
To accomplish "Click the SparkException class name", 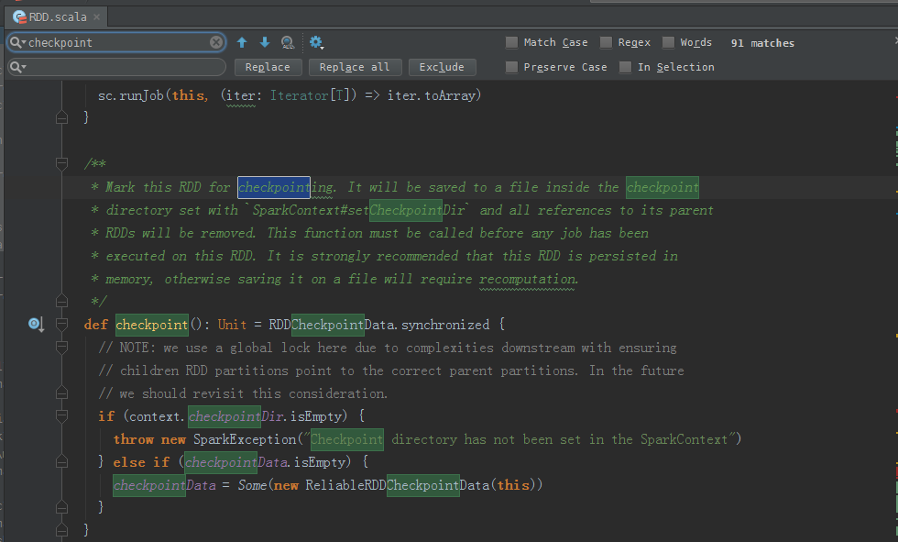I will (x=245, y=439).
